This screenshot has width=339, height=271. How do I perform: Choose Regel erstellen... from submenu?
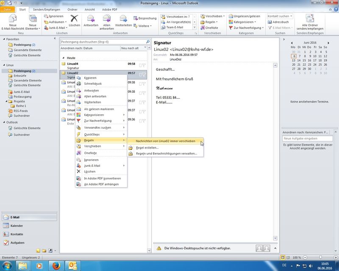[147, 148]
